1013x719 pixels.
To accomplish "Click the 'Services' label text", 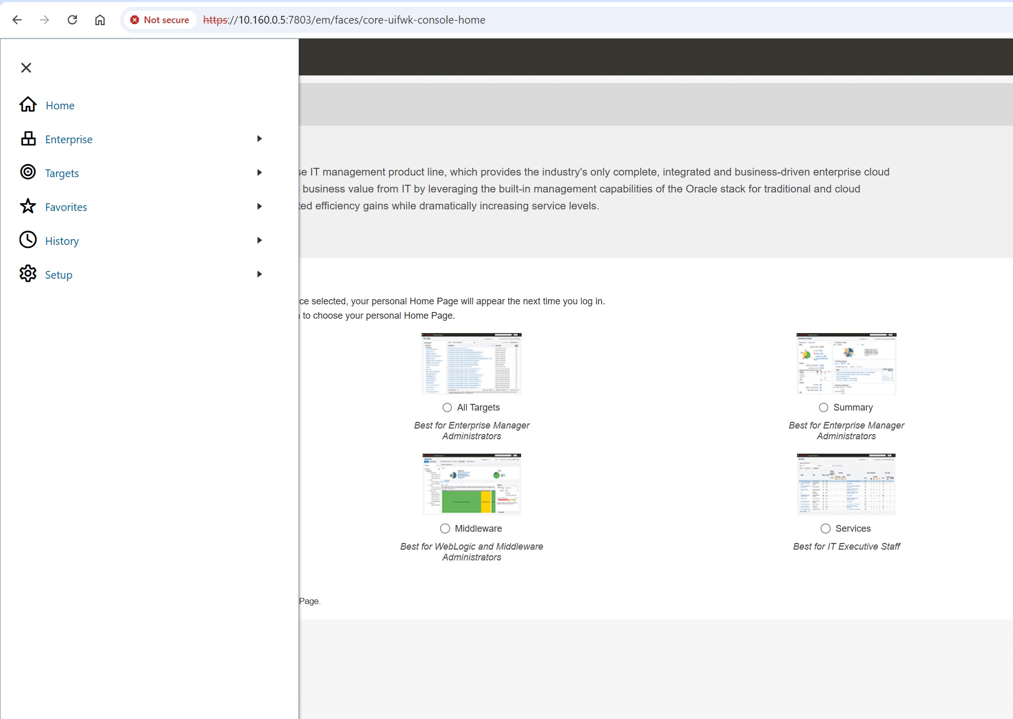I will tap(853, 529).
